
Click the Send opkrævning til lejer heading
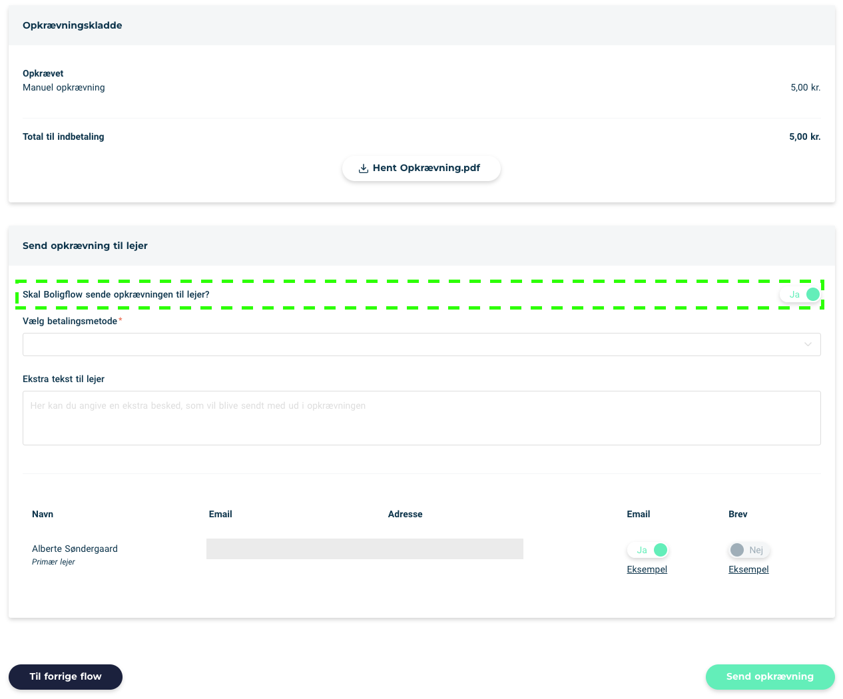click(85, 246)
